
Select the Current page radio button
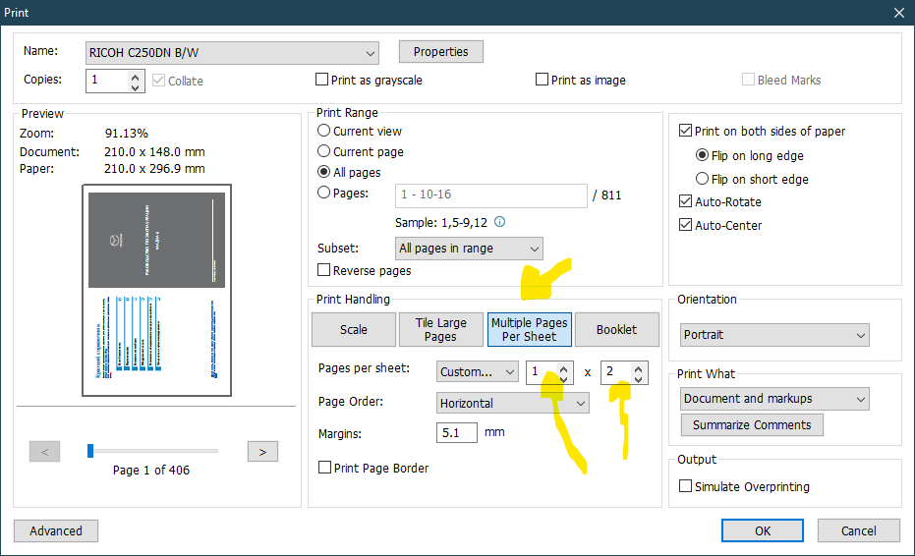(x=323, y=152)
